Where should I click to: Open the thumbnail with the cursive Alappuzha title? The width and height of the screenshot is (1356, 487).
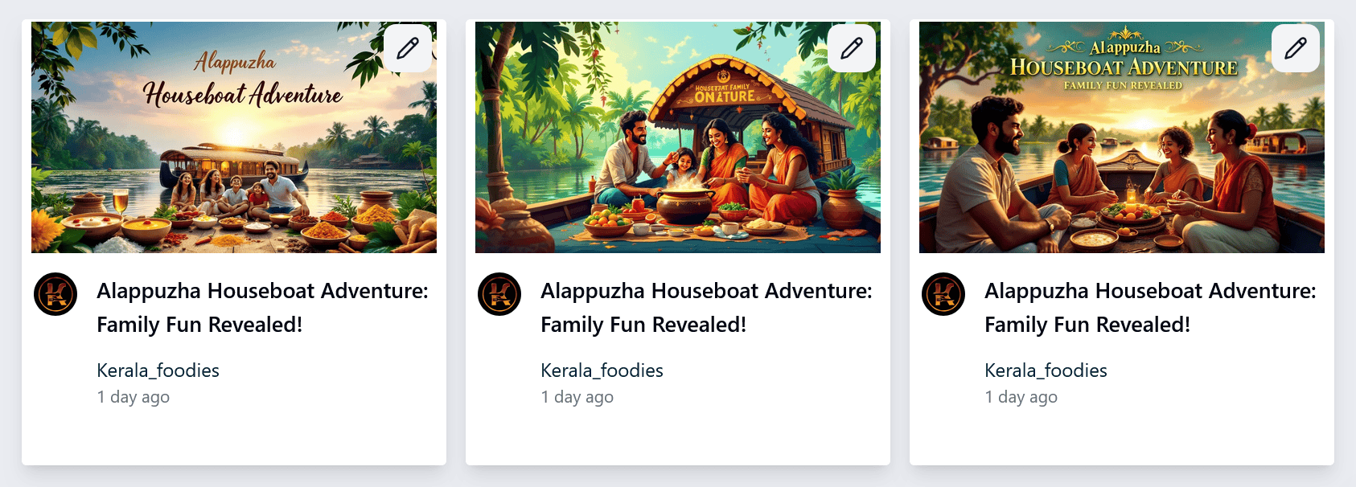(x=234, y=137)
